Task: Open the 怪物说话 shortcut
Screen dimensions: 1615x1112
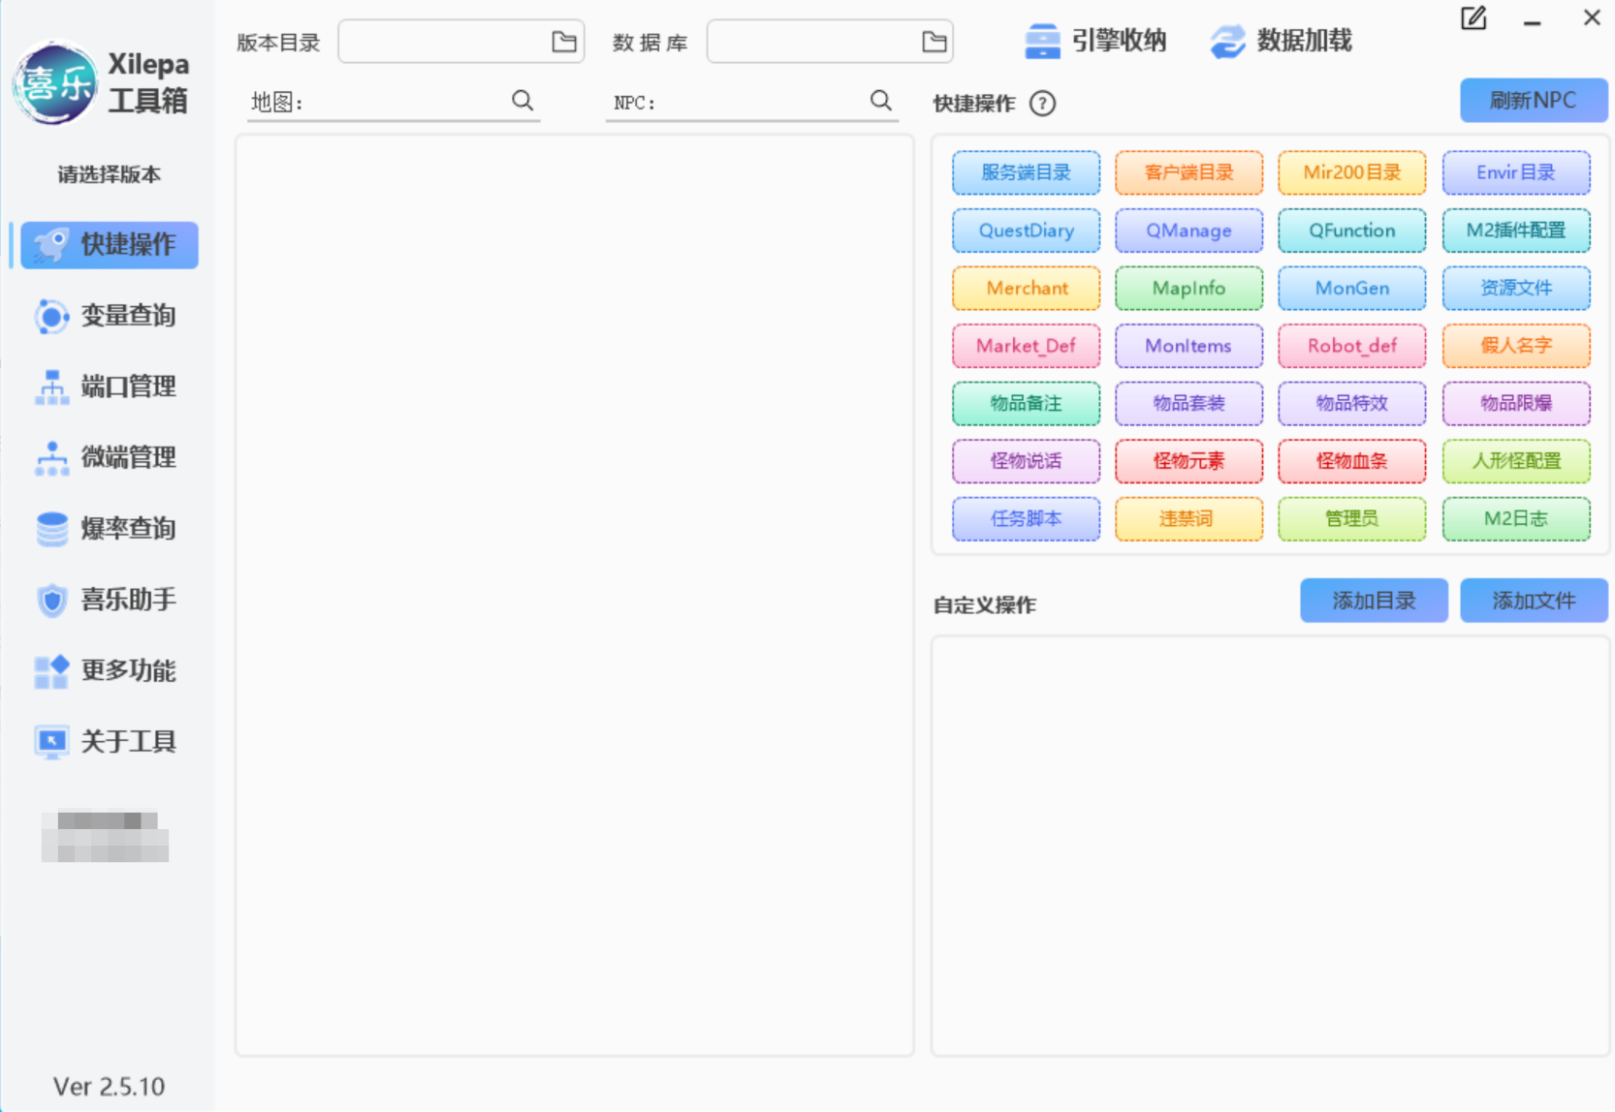Action: click(1026, 461)
